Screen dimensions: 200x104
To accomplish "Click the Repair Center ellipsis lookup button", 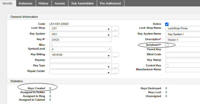I will click(115, 72).
